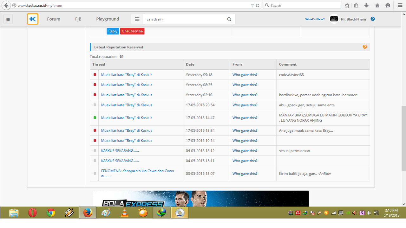
Task: Click the search magnifier in Kaskus search
Action: [x=229, y=19]
